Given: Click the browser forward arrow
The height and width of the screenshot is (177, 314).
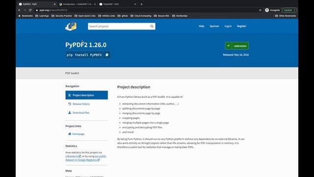Looking at the screenshot, I should coord(25,10).
